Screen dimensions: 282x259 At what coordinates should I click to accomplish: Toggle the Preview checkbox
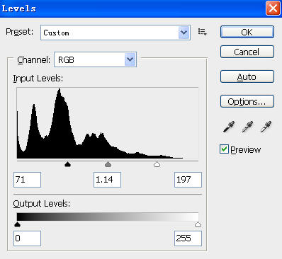224,149
